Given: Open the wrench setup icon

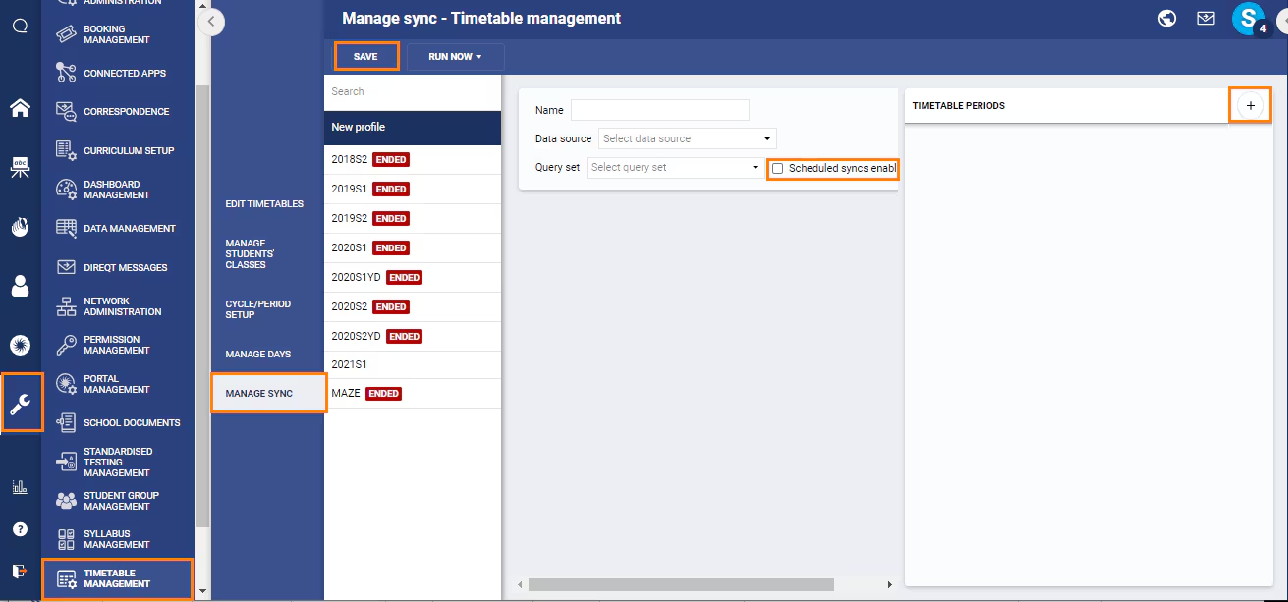Looking at the screenshot, I should [x=21, y=403].
